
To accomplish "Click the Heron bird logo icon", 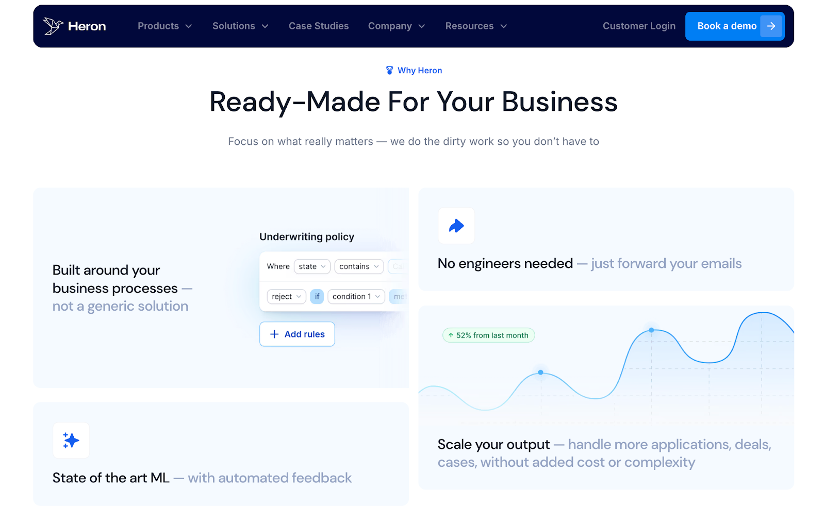I will [x=53, y=26].
